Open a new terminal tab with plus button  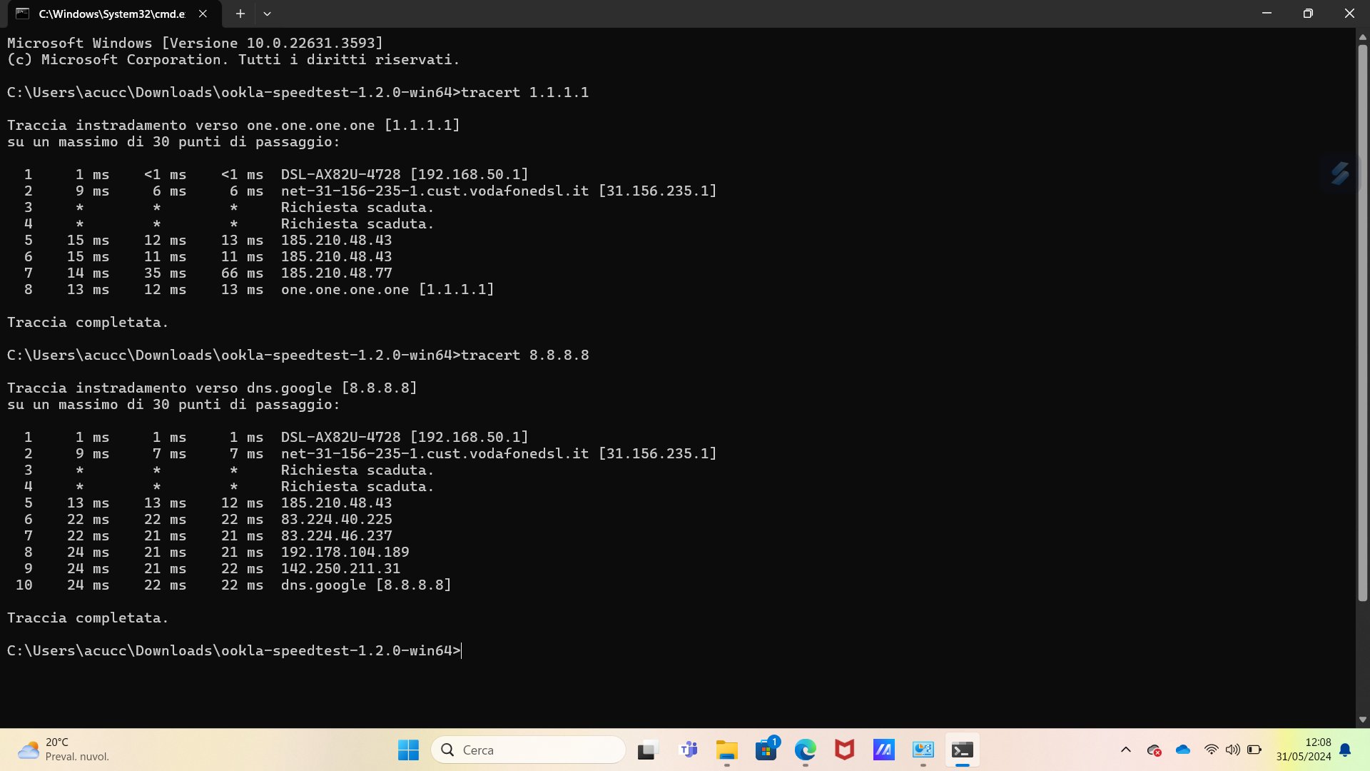point(240,14)
